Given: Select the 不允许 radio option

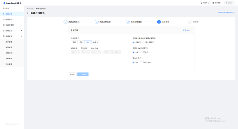Looking at the screenshot, I should pyautogui.click(x=141, y=52).
